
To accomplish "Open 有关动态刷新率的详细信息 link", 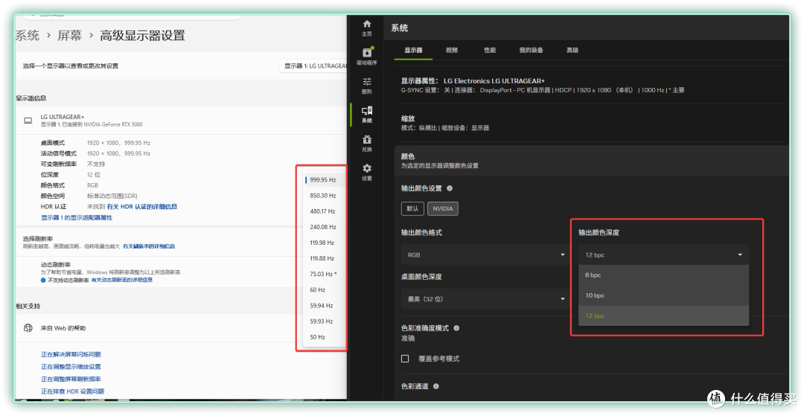I will [122, 281].
